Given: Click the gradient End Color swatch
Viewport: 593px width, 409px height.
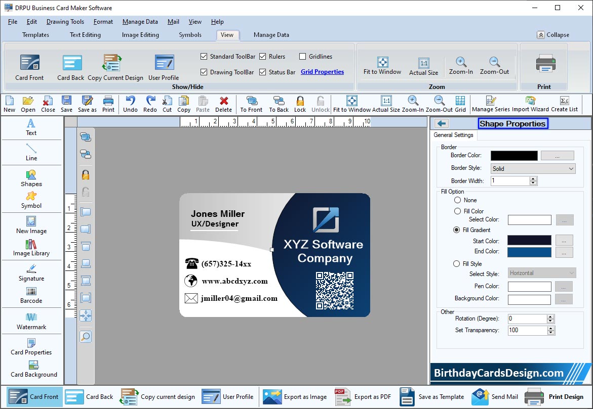Looking at the screenshot, I should (529, 252).
